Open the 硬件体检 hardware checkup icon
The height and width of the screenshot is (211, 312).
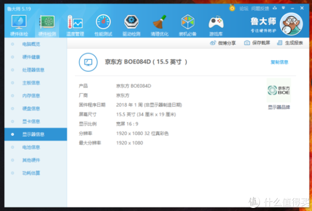[19, 25]
